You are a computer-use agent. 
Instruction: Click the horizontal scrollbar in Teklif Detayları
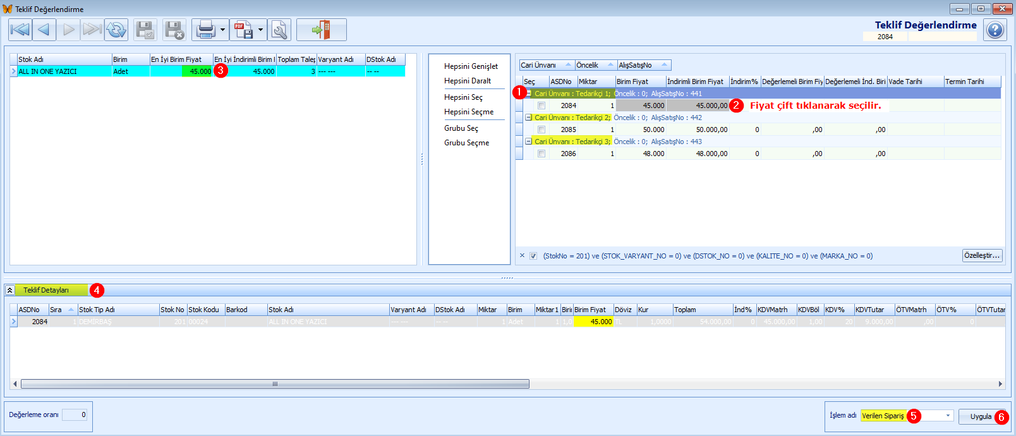pos(275,384)
